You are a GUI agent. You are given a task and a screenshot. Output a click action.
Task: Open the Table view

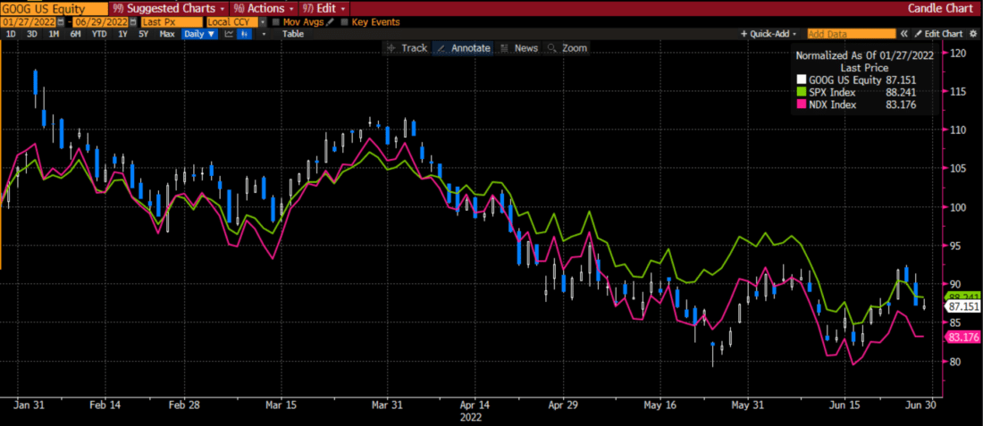(293, 34)
